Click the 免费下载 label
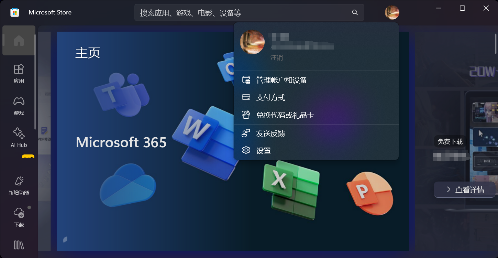The width and height of the screenshot is (498, 258). [x=450, y=142]
